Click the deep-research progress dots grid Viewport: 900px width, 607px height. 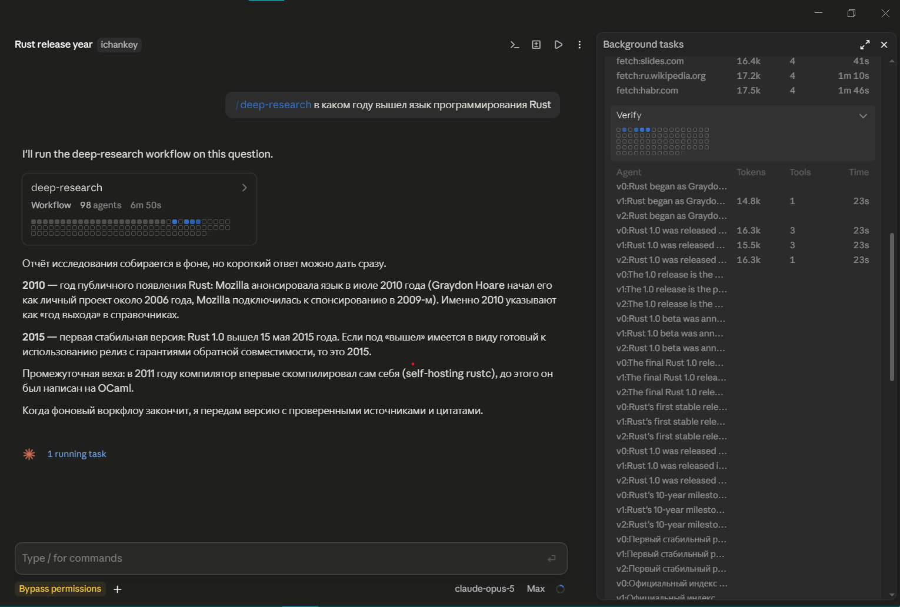click(x=131, y=228)
